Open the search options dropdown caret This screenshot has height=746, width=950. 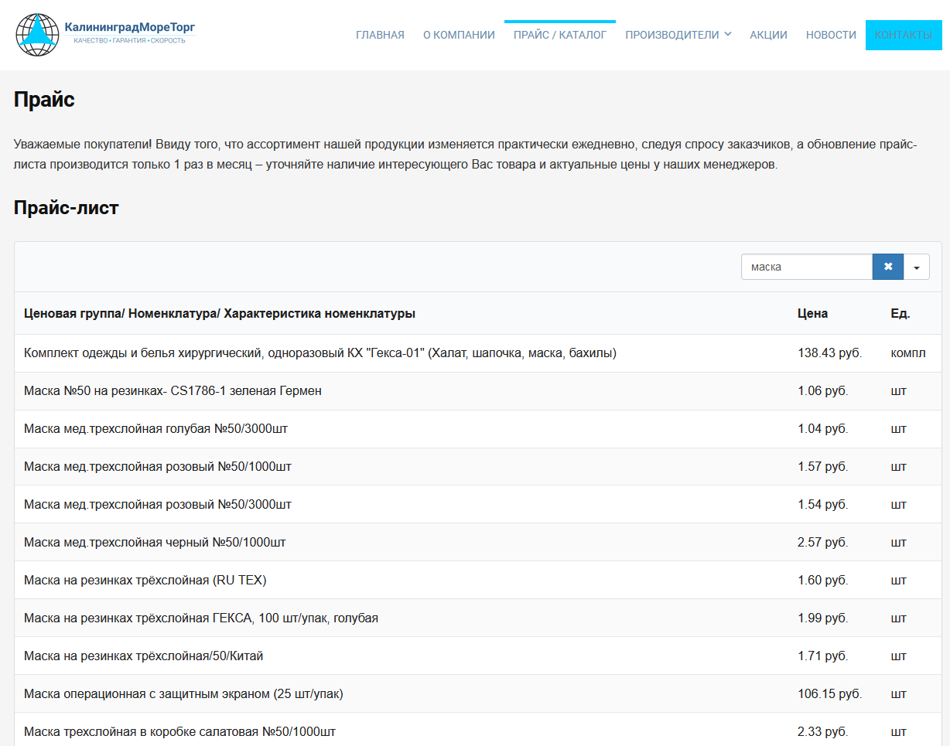[917, 267]
